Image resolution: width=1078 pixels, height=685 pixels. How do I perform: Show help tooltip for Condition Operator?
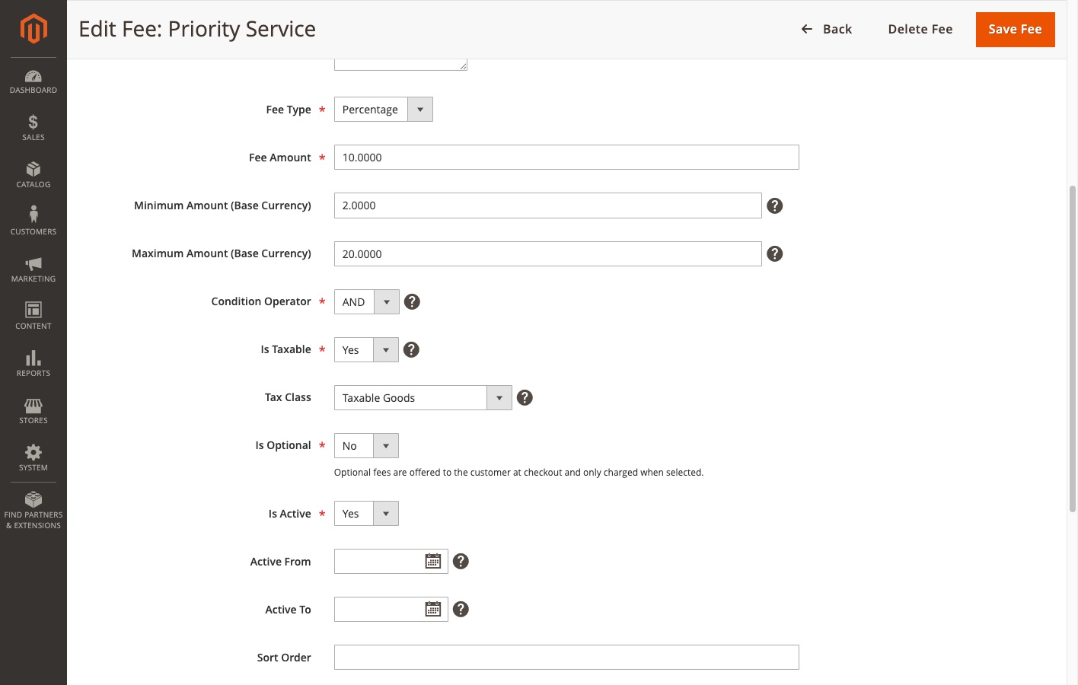coord(412,301)
